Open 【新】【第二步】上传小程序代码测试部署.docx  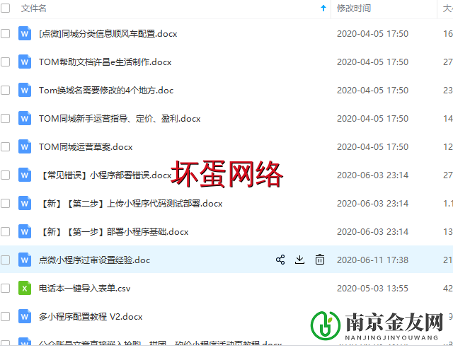[x=131, y=203]
